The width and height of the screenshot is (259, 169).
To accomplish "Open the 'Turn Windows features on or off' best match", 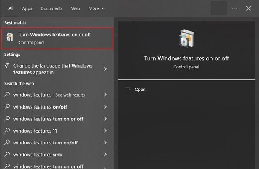I will 57,38.
